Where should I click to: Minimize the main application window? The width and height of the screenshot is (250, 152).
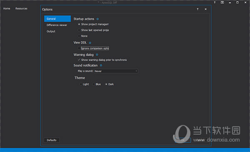[x=230, y=2]
